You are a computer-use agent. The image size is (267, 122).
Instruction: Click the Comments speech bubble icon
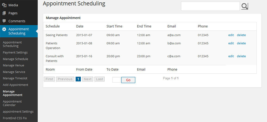(x=4, y=21)
